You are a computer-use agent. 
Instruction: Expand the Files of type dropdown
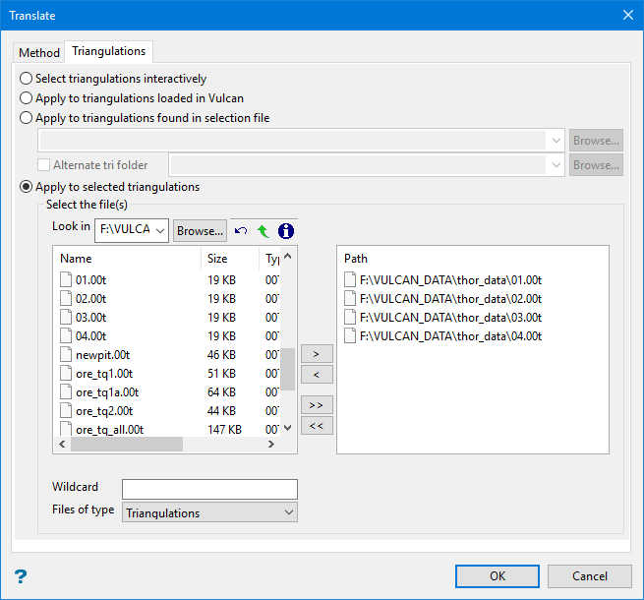click(x=208, y=512)
